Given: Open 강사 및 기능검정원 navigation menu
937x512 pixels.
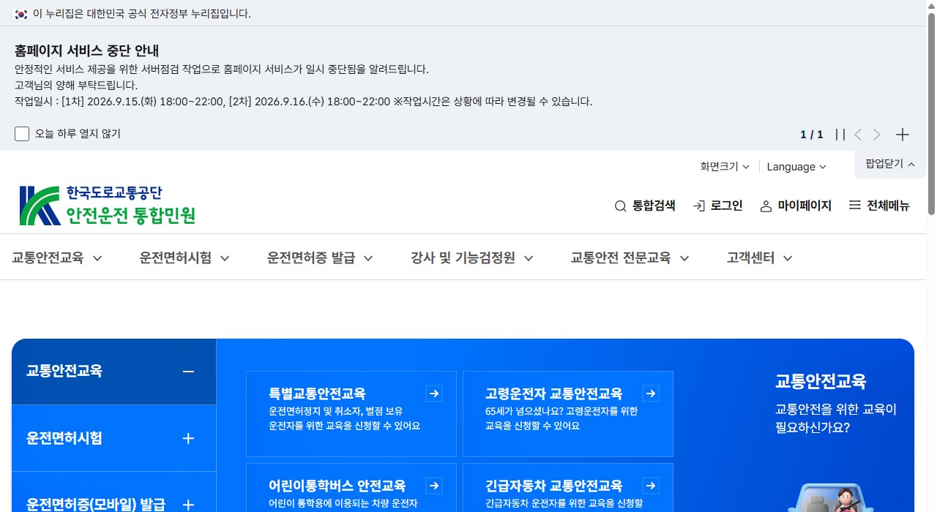Looking at the screenshot, I should click(472, 257).
